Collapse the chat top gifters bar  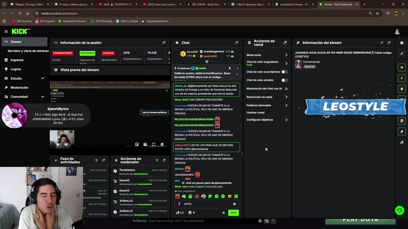pyautogui.click(x=207, y=62)
